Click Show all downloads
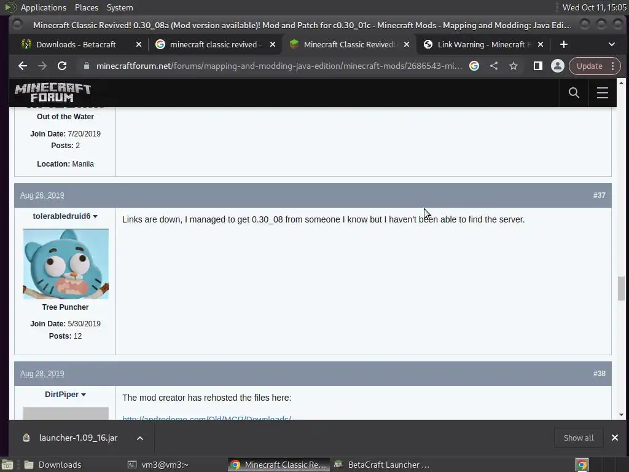629x472 pixels. pos(579,438)
